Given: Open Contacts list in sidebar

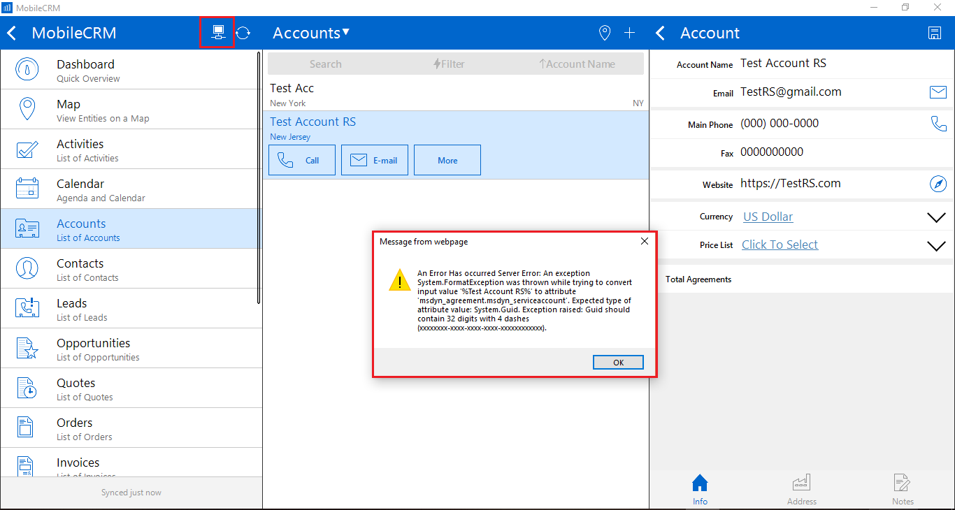Looking at the screenshot, I should (131, 269).
